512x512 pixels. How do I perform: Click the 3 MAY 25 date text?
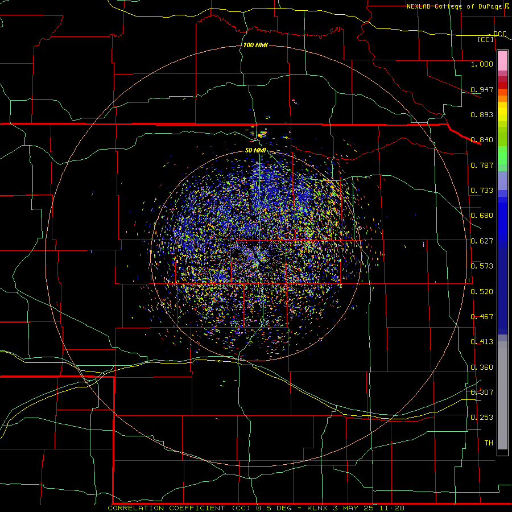pos(354,508)
